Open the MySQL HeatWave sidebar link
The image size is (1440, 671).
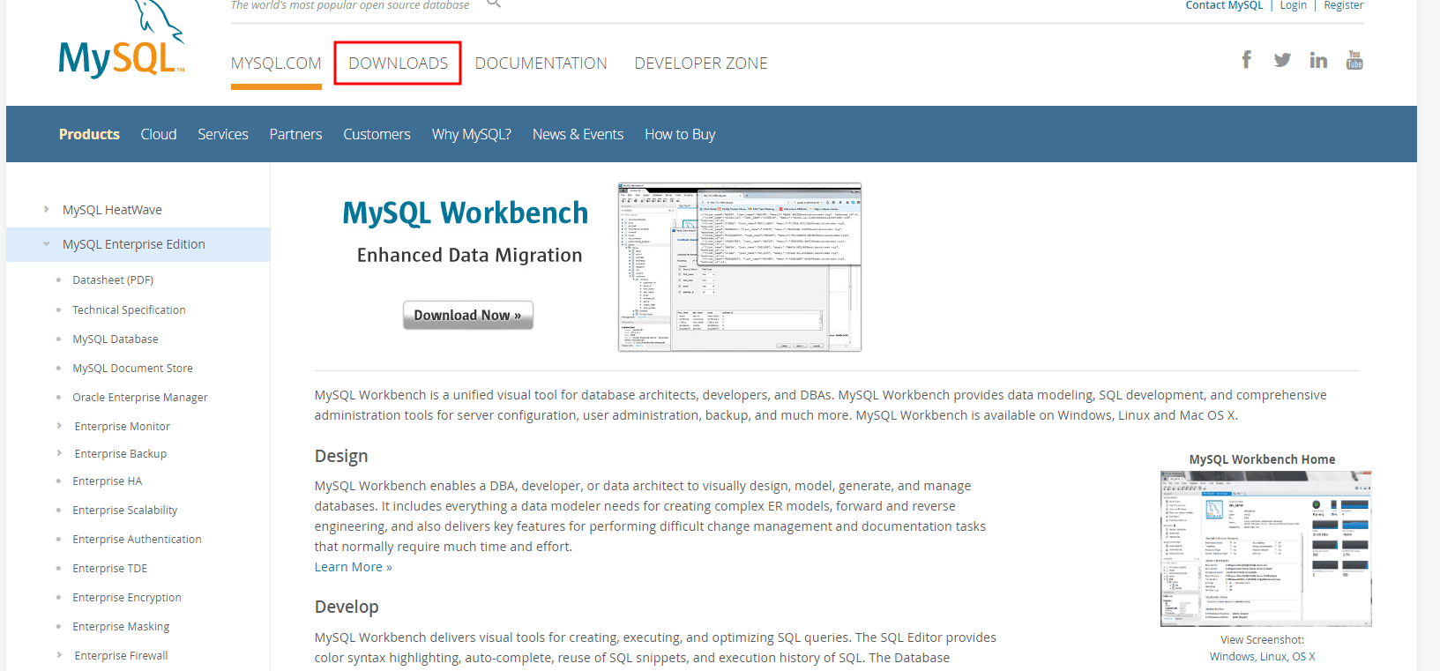pos(112,210)
